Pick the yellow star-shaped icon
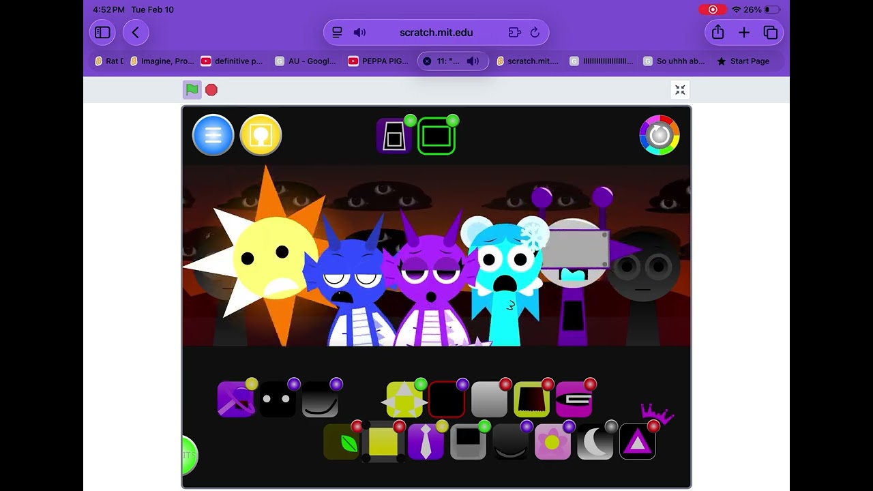 (404, 399)
